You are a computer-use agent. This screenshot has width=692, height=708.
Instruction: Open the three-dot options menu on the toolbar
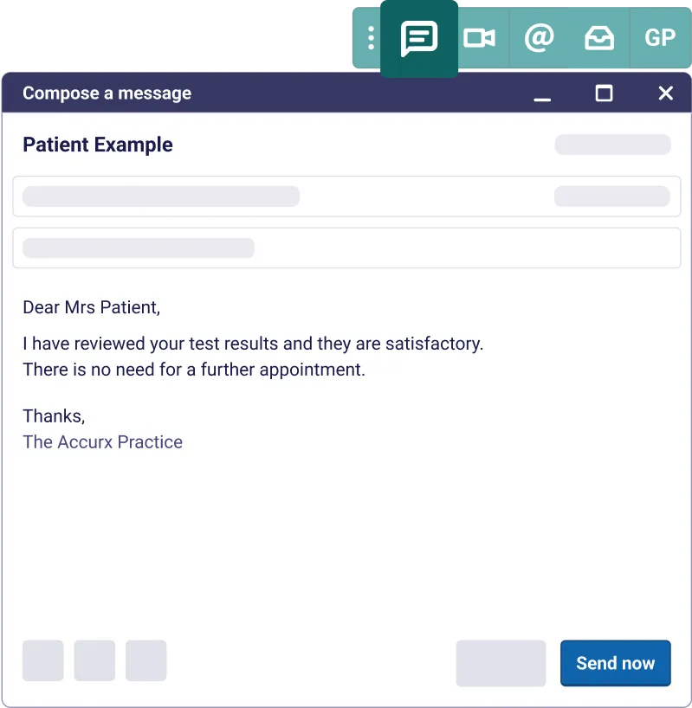coord(371,38)
